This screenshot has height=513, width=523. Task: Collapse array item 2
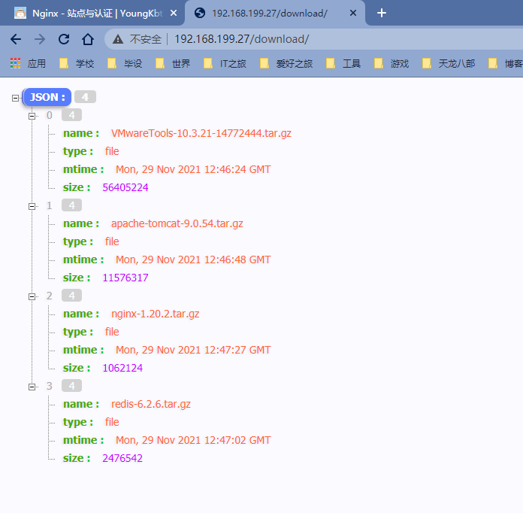pyautogui.click(x=32, y=296)
